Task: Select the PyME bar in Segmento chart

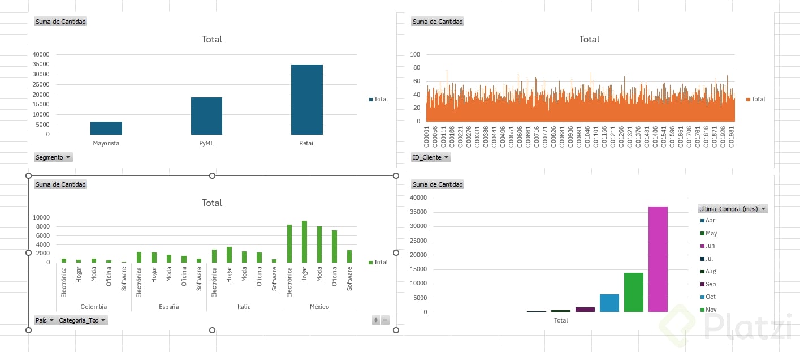Action: [206, 116]
